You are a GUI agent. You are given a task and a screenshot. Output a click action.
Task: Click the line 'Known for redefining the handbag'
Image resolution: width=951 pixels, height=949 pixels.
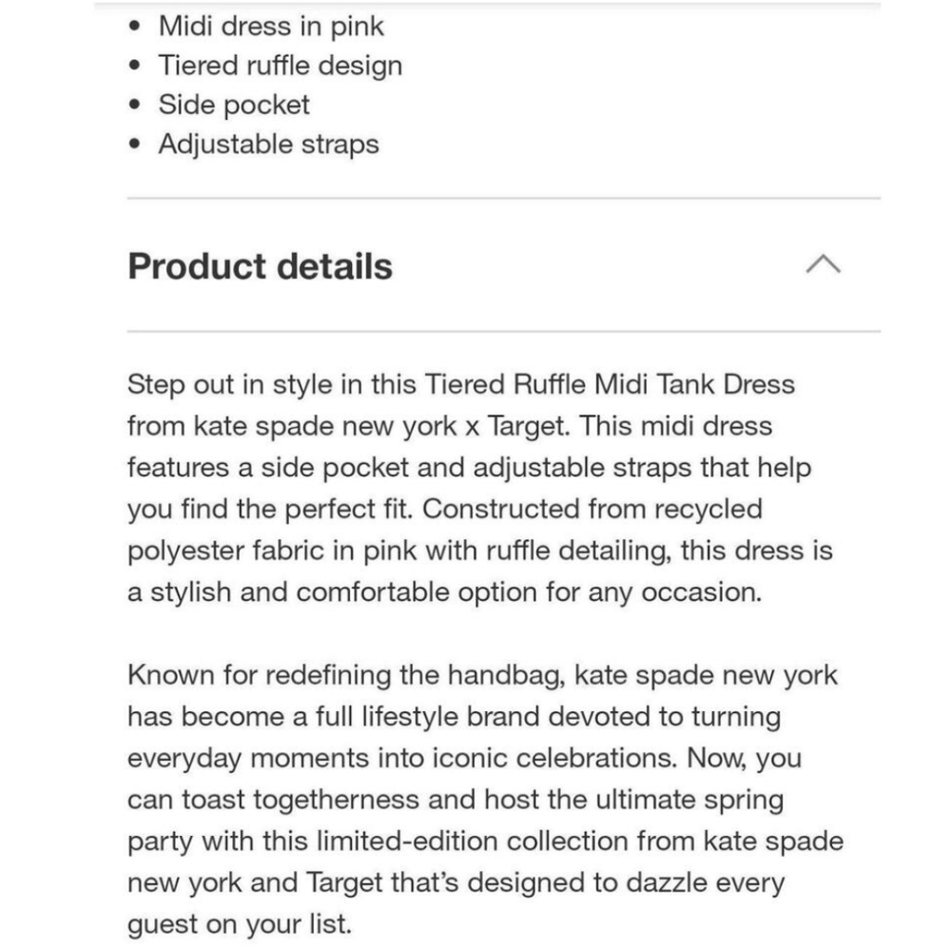point(483,675)
